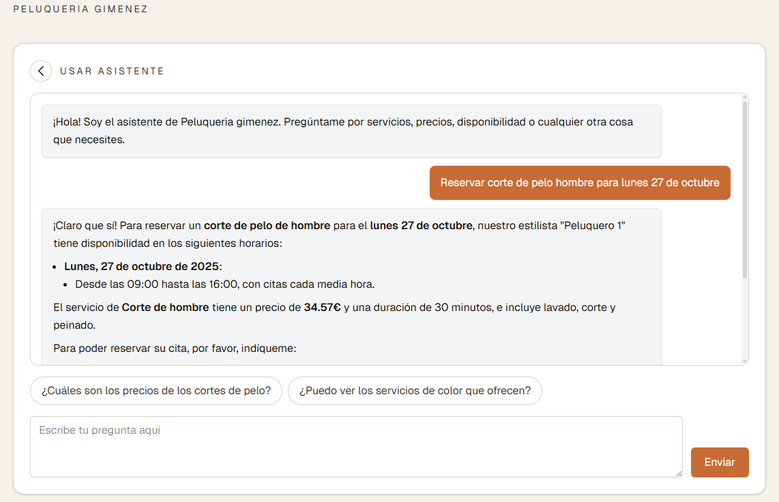The image size is (779, 502).
Task: Open the previous screen via the left-pointing chevron
Action: coord(41,71)
